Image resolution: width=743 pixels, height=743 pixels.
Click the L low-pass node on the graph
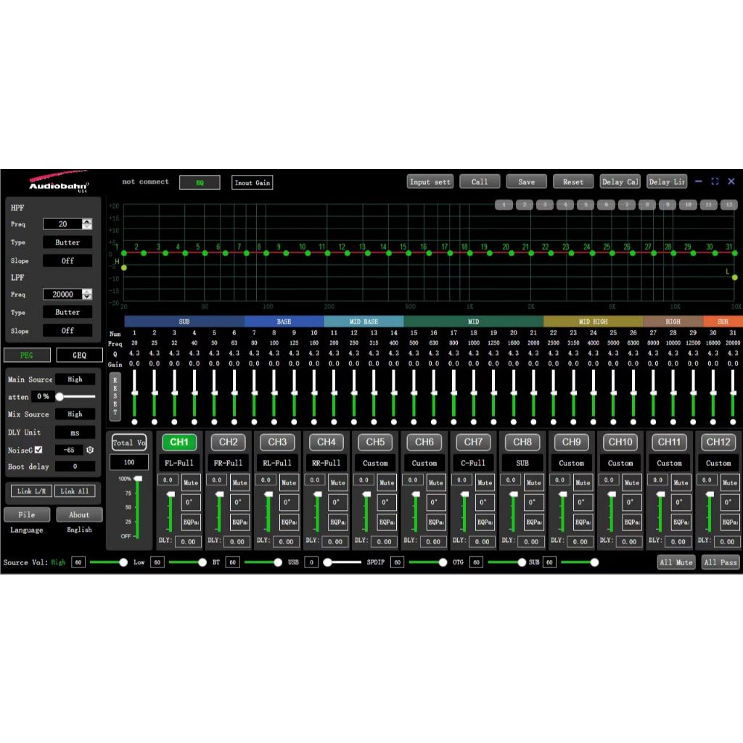(735, 277)
